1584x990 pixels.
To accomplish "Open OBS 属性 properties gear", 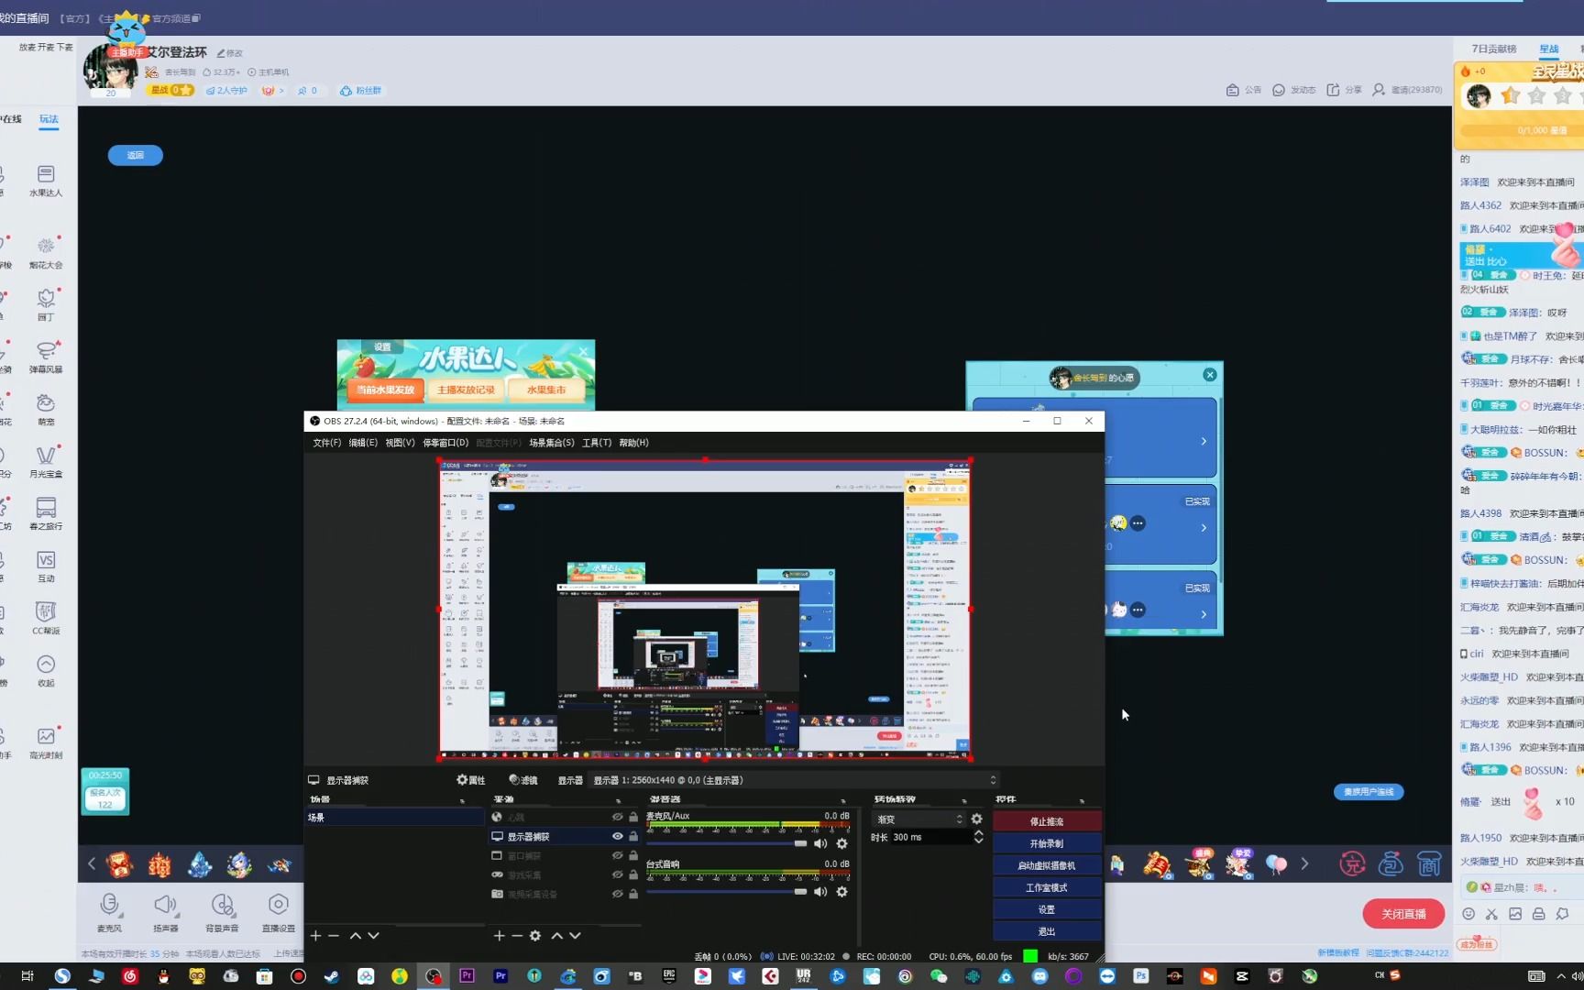I will coord(471,780).
